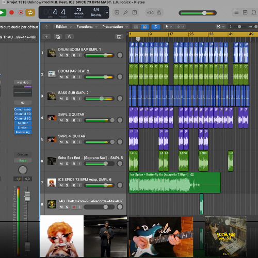Click the green Play button

click(x=3, y=12)
